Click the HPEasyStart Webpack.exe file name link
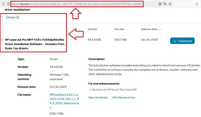201x117 pixels. 63,101
